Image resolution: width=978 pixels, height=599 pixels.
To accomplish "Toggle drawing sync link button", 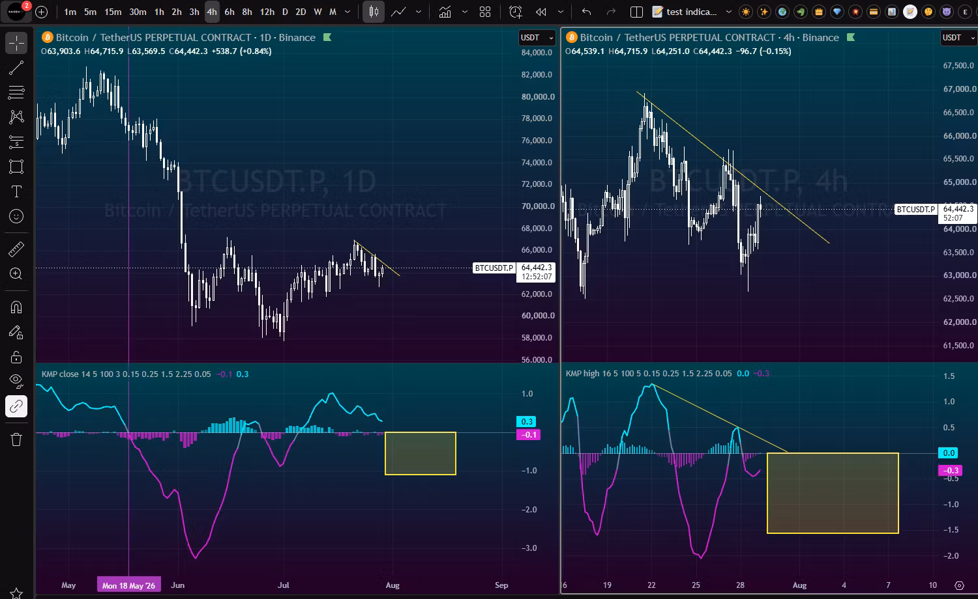I will [x=16, y=406].
